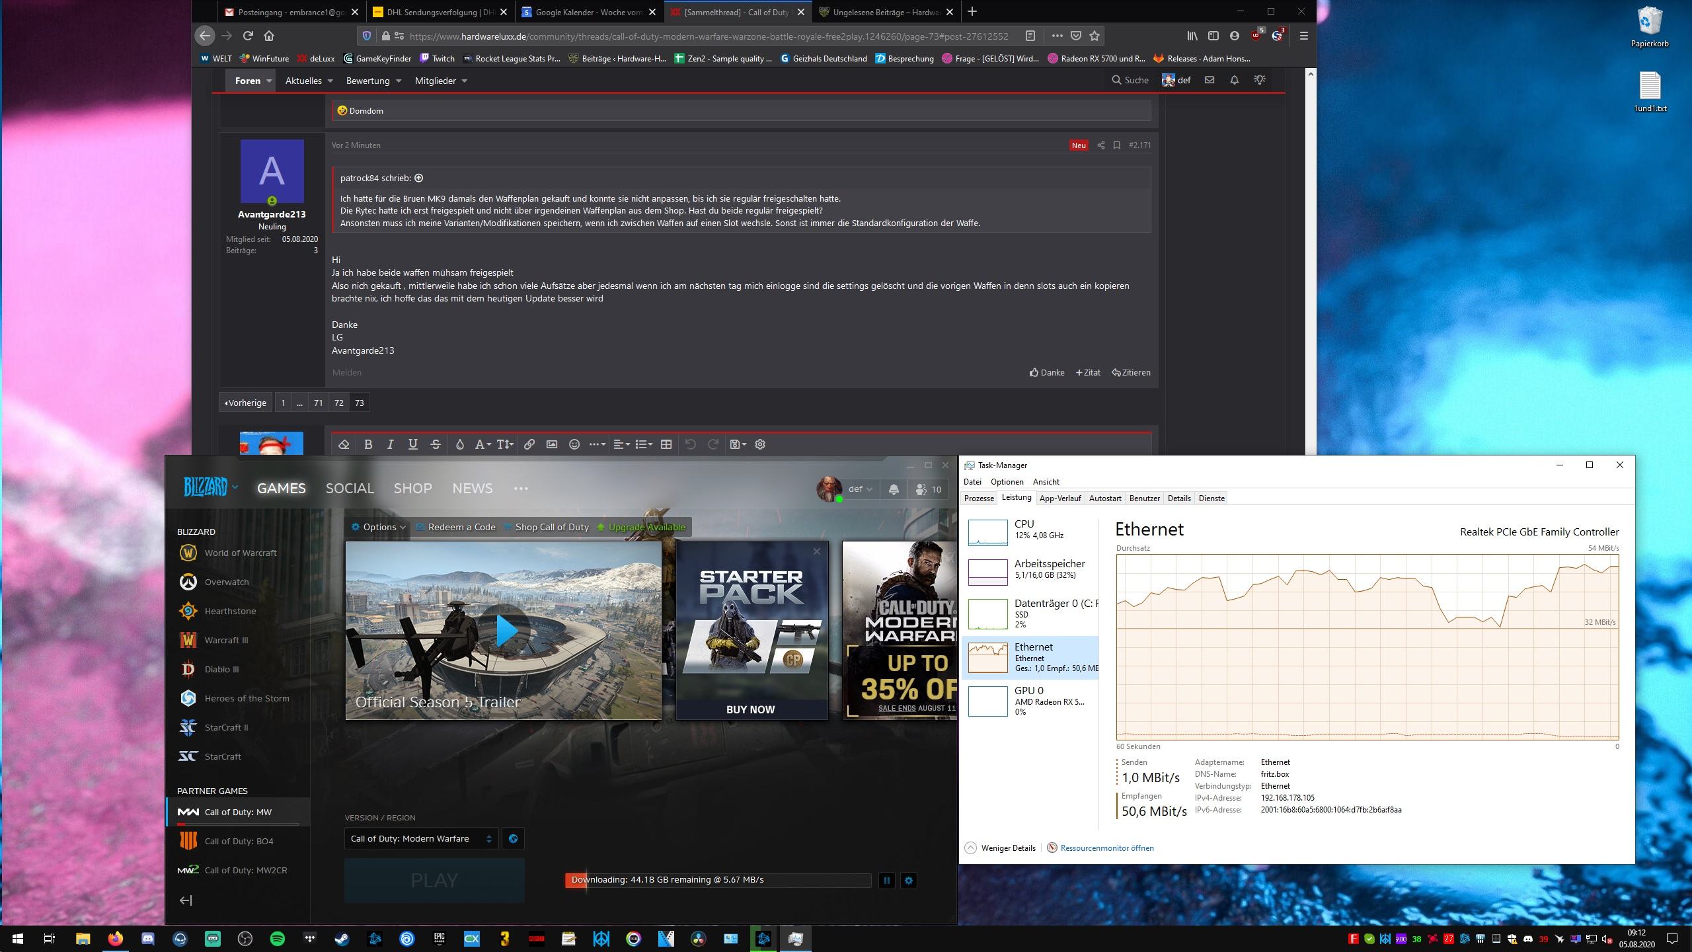Open the text alignment dropdown in editor
This screenshot has height=952, width=1692.
coord(621,444)
